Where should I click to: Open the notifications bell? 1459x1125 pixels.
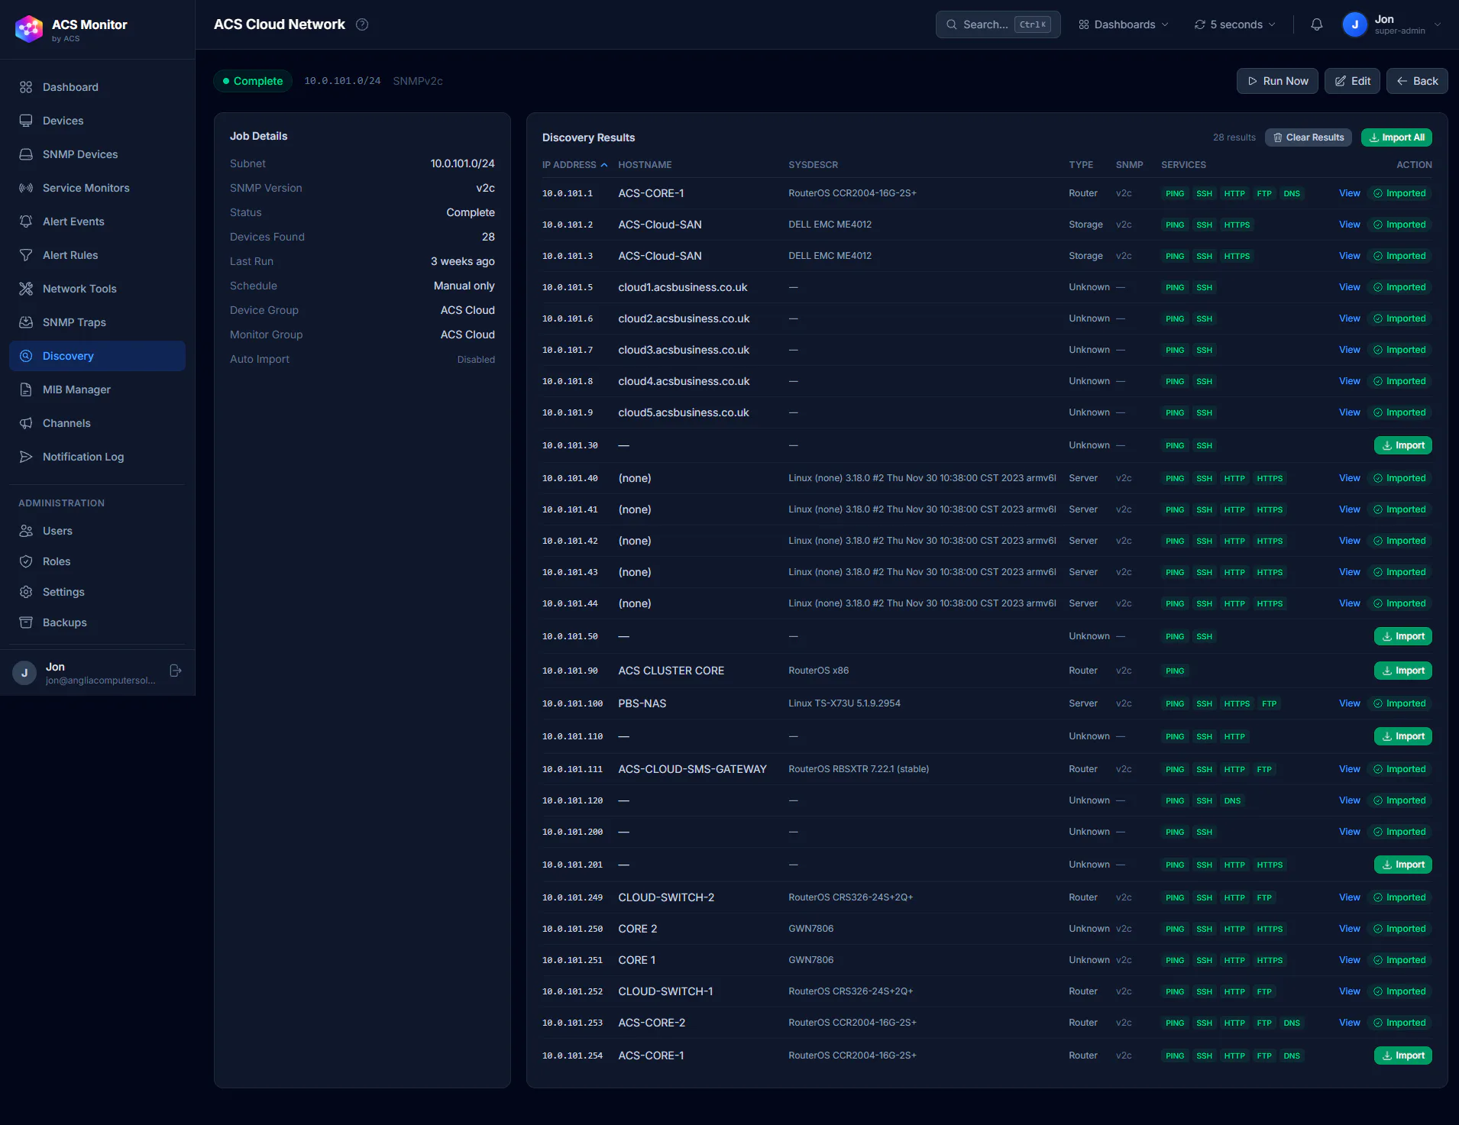click(x=1316, y=24)
